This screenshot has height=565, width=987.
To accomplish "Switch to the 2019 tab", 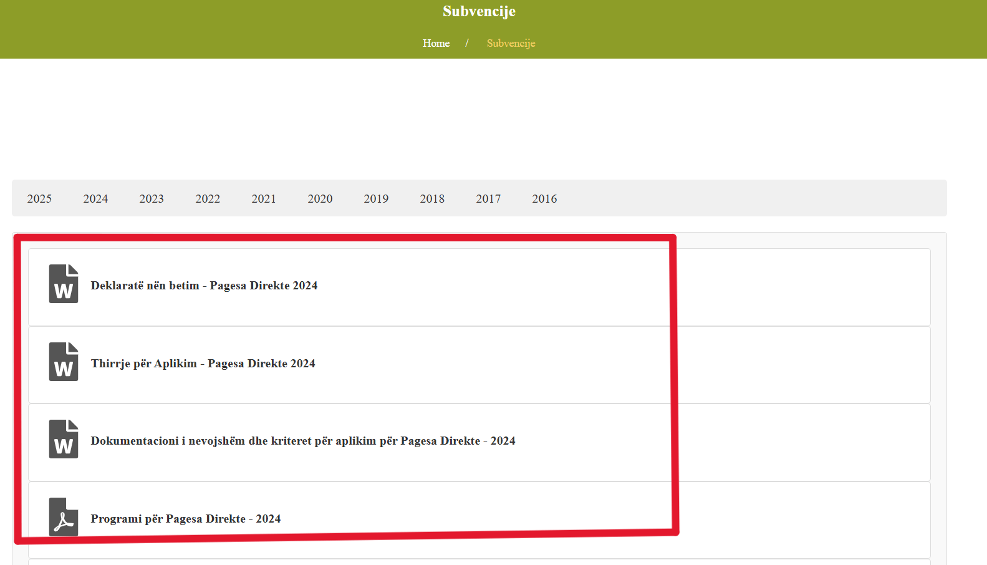I will point(376,198).
